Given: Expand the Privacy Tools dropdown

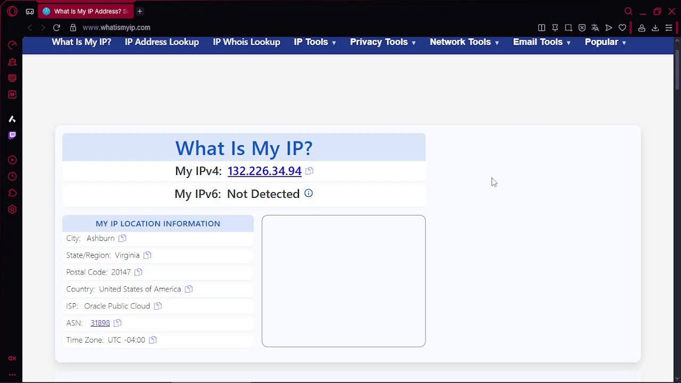Looking at the screenshot, I should [x=383, y=42].
